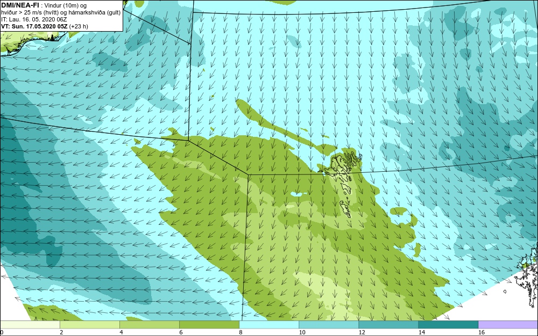Viewport: 538px width, 336px height.
Task: Click the 14–16 m/s dark teal legend swatch
Action: point(448,324)
